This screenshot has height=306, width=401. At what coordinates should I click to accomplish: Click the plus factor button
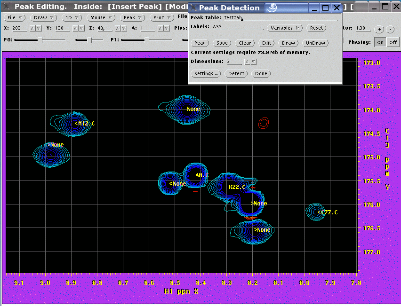[379, 29]
